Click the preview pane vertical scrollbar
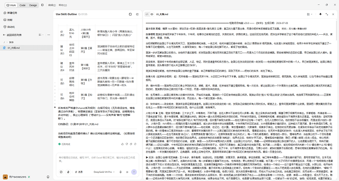 (x=336, y=30)
